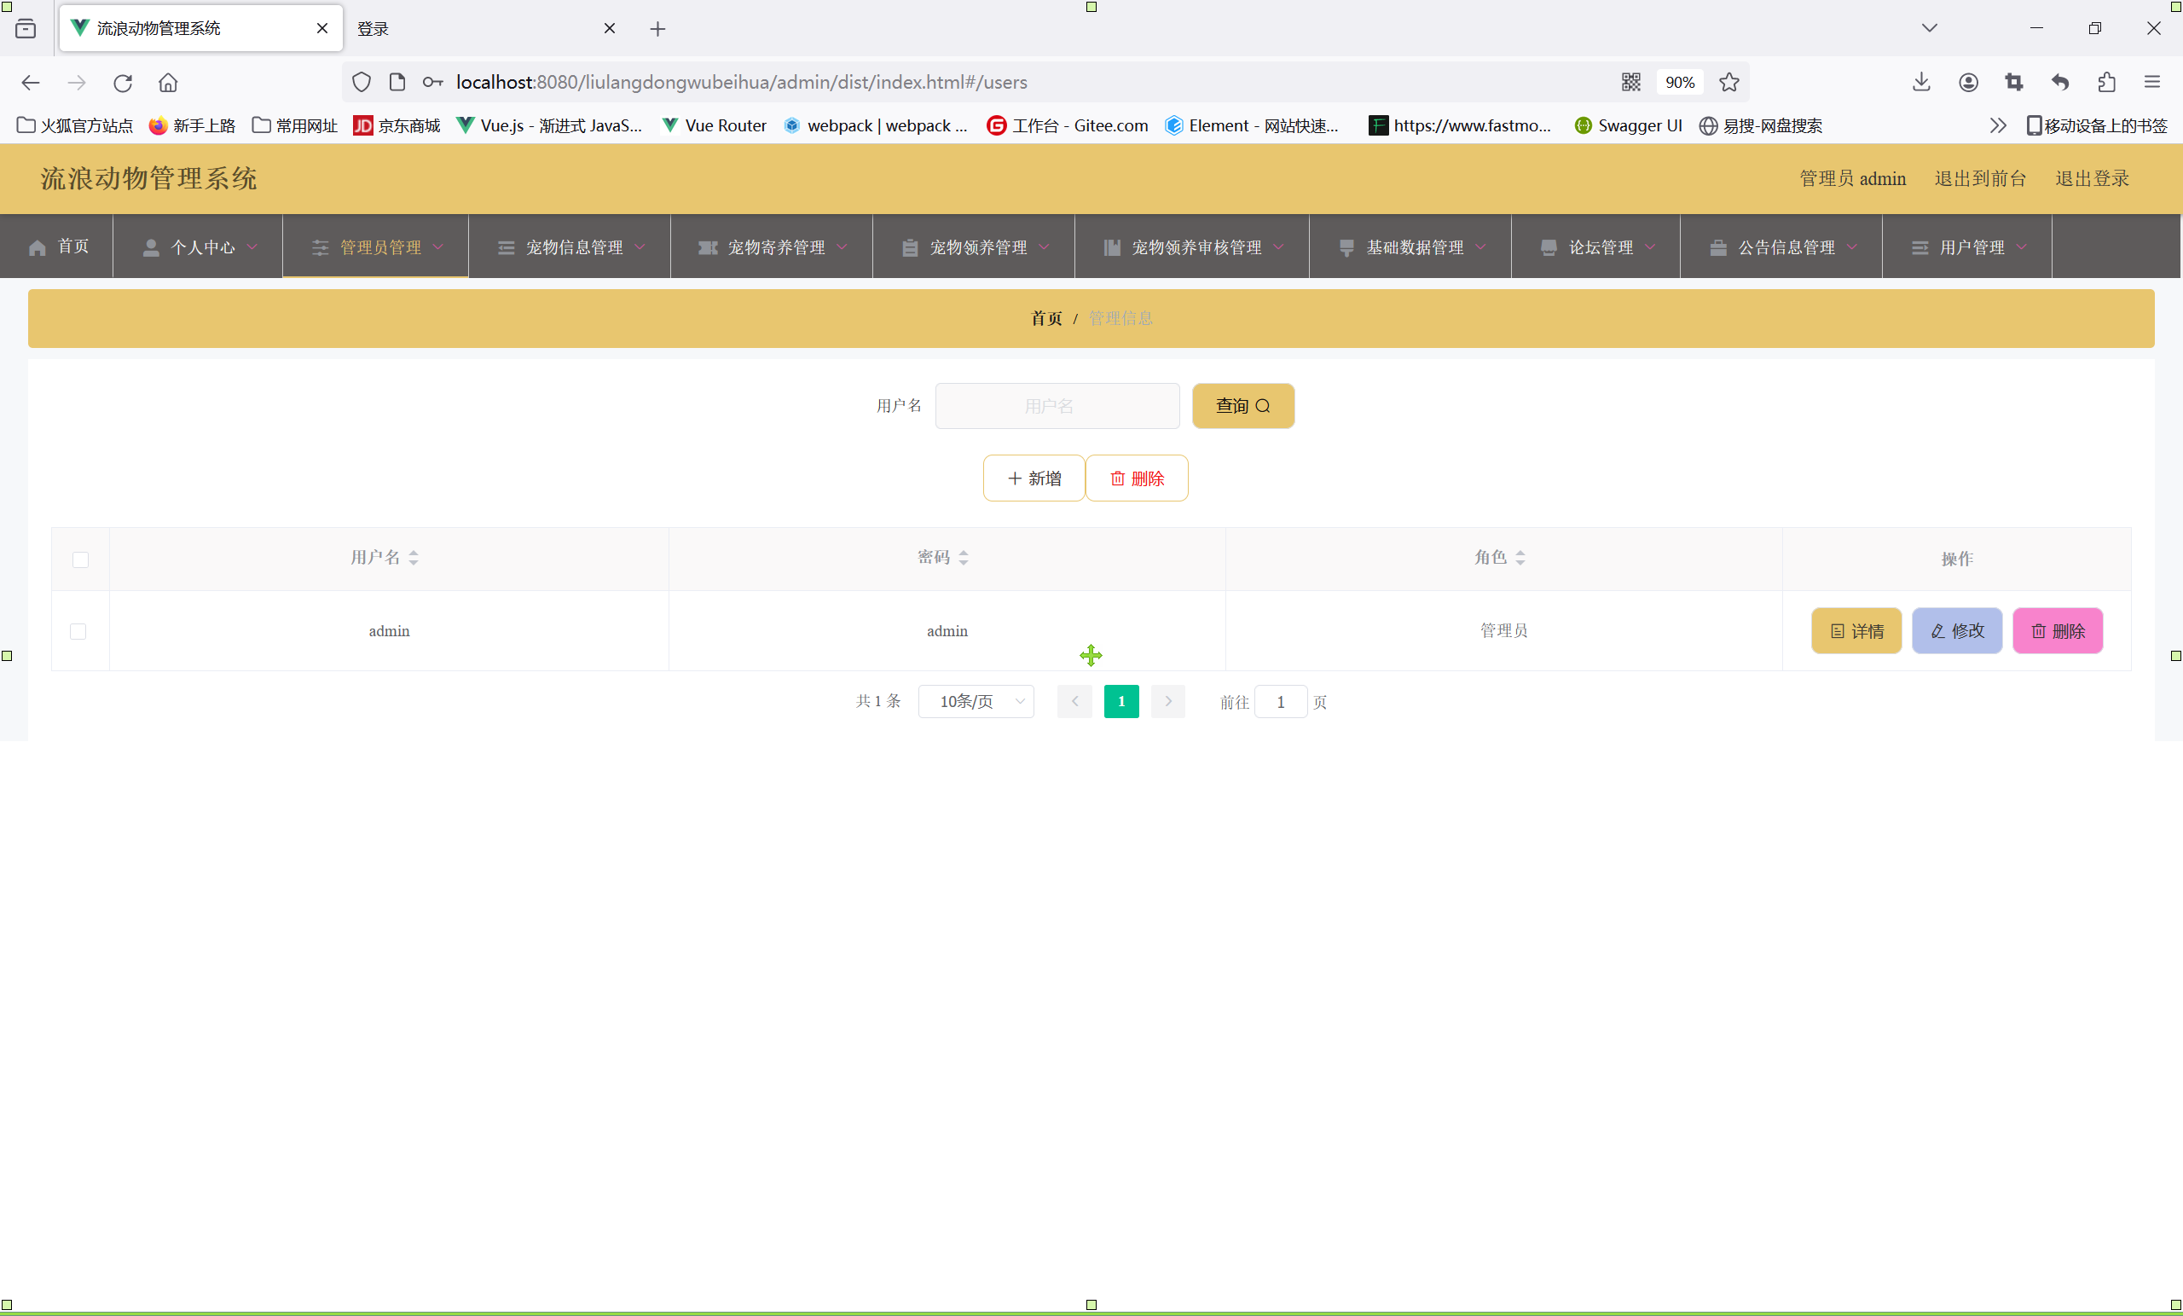Screen dimensions: 2183x1316
Task: Click the 查询 search button
Action: coord(1242,406)
